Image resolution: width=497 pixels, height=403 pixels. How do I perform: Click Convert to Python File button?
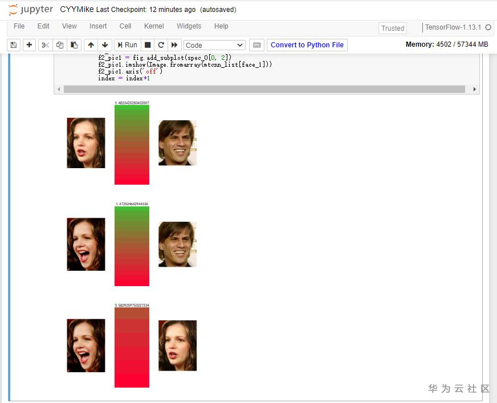tap(307, 45)
